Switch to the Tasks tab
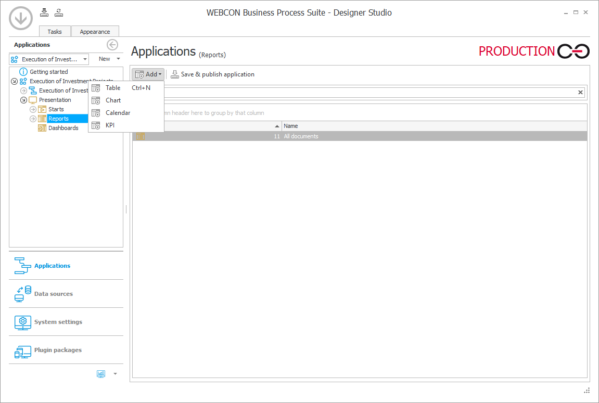The height and width of the screenshot is (403, 599). [55, 31]
